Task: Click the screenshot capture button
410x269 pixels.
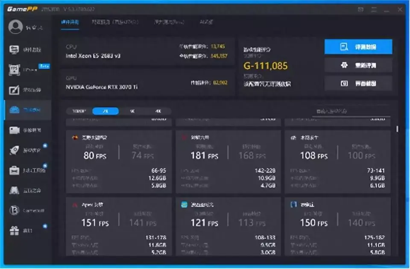Action: (358, 83)
